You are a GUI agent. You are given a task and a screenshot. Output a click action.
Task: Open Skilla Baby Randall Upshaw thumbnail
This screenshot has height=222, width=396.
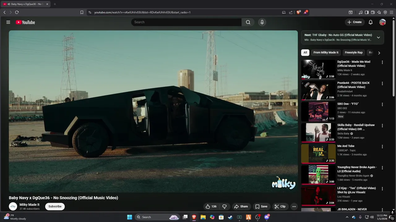pyautogui.click(x=318, y=133)
